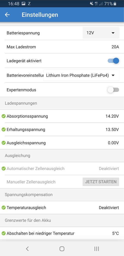
Task: Tap the green check beside Ausgleichsspannung
Action: point(3,143)
